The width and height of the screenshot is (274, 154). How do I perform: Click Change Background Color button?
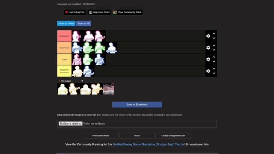point(173,136)
